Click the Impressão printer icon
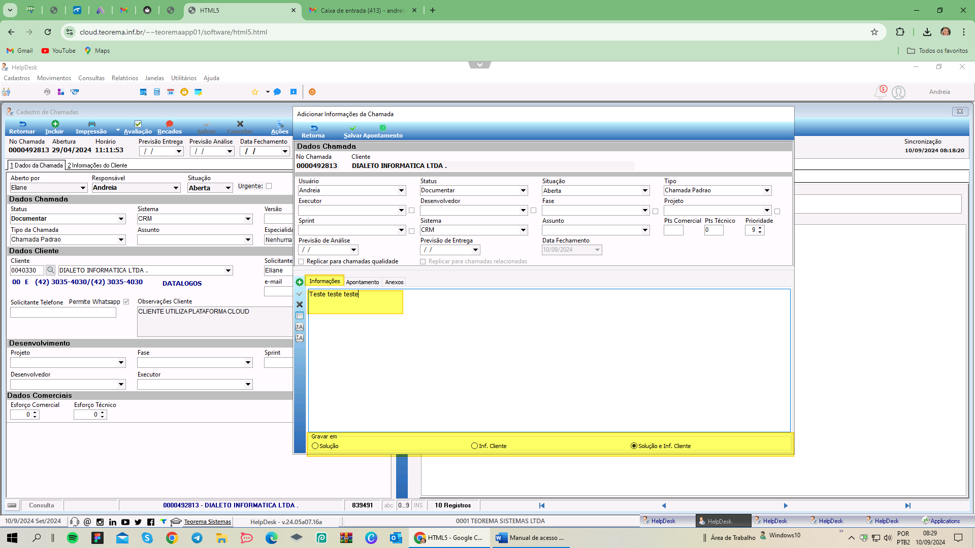The height and width of the screenshot is (548, 975). click(x=91, y=124)
